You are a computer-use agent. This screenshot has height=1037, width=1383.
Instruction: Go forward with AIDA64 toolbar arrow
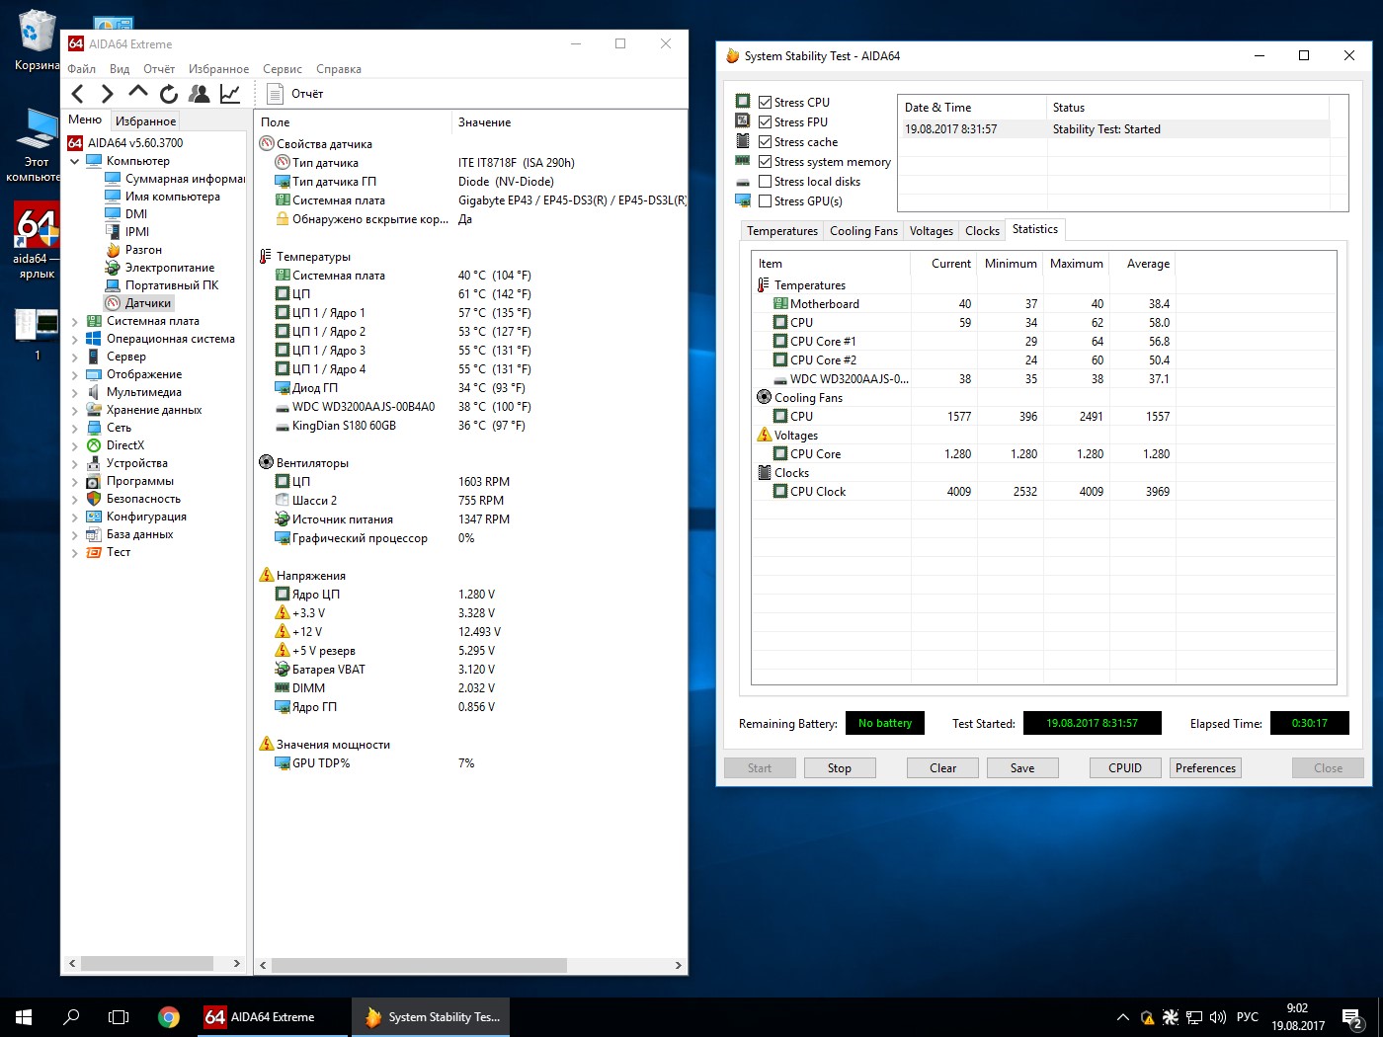(108, 94)
